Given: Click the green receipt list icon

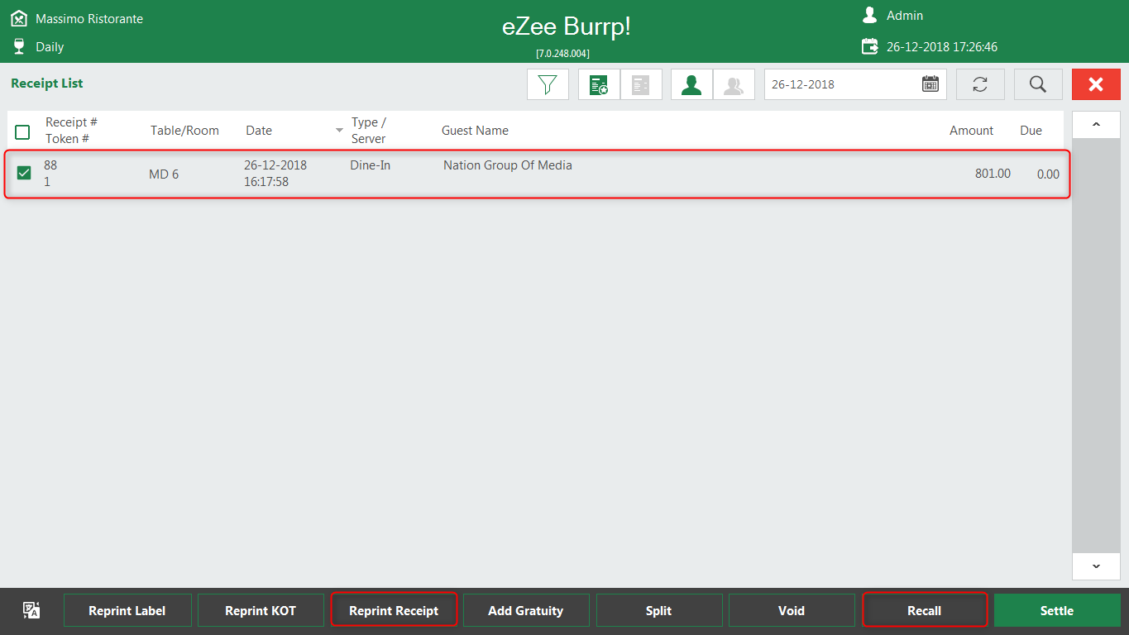Looking at the screenshot, I should 599,84.
